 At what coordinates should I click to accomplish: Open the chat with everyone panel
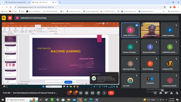click(166, 93)
